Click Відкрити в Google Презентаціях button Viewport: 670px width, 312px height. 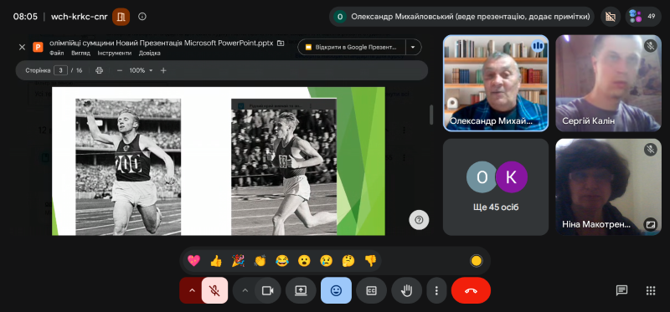pyautogui.click(x=352, y=47)
